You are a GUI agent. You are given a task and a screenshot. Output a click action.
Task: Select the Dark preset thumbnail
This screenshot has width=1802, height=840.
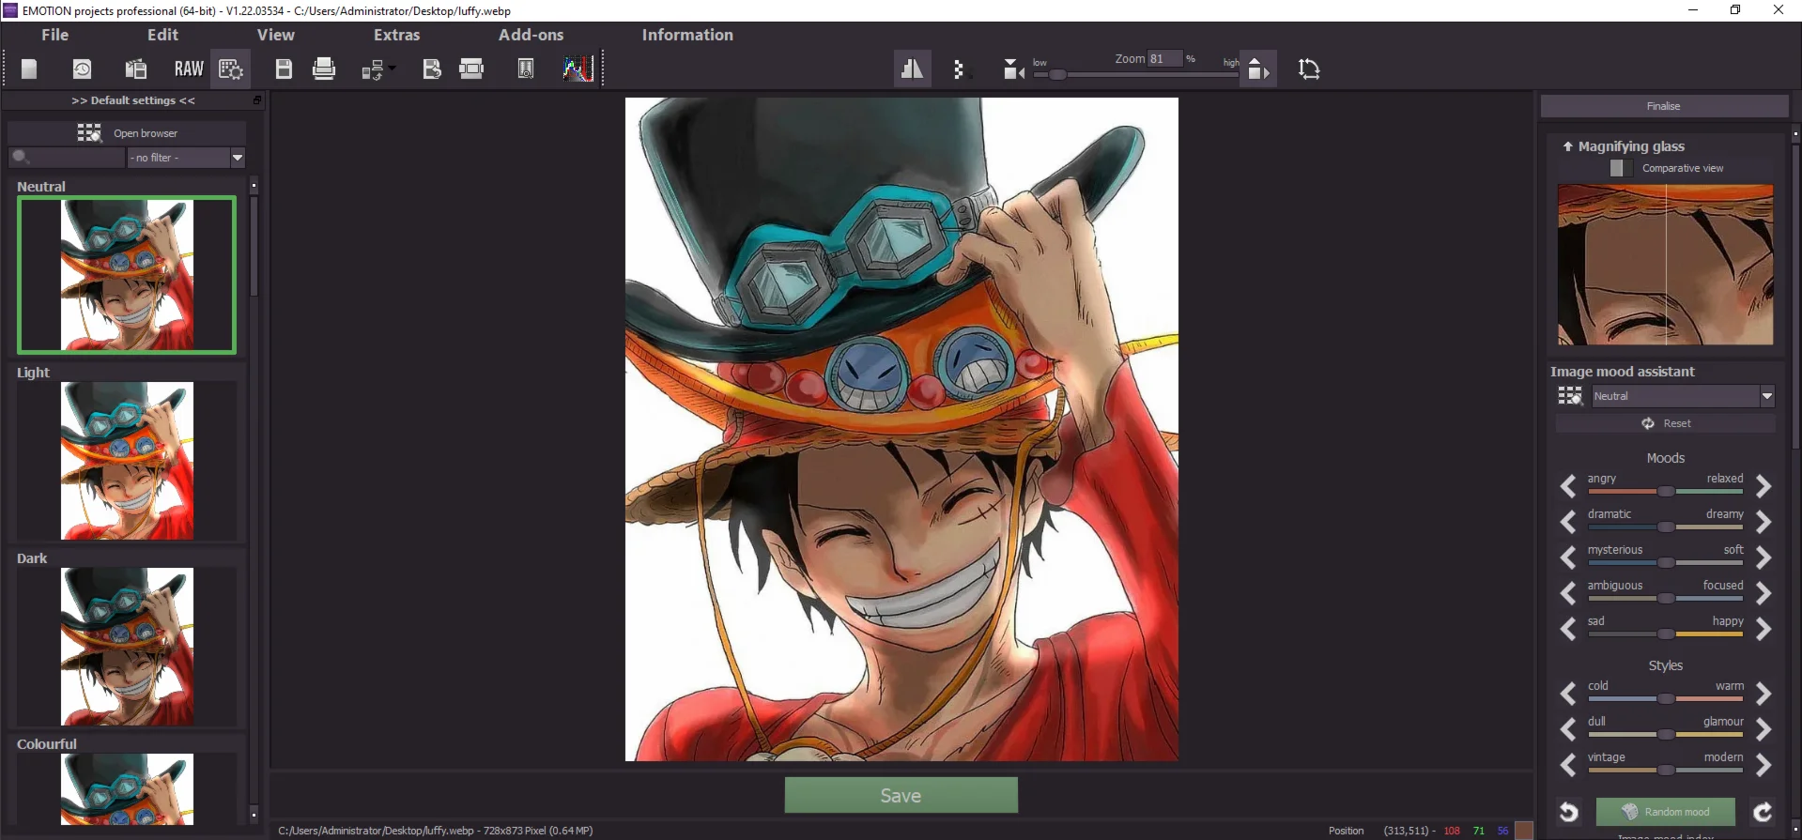pyautogui.click(x=127, y=646)
